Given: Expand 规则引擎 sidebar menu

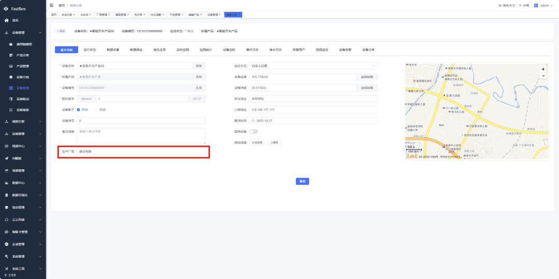Looking at the screenshot, I should (23, 122).
